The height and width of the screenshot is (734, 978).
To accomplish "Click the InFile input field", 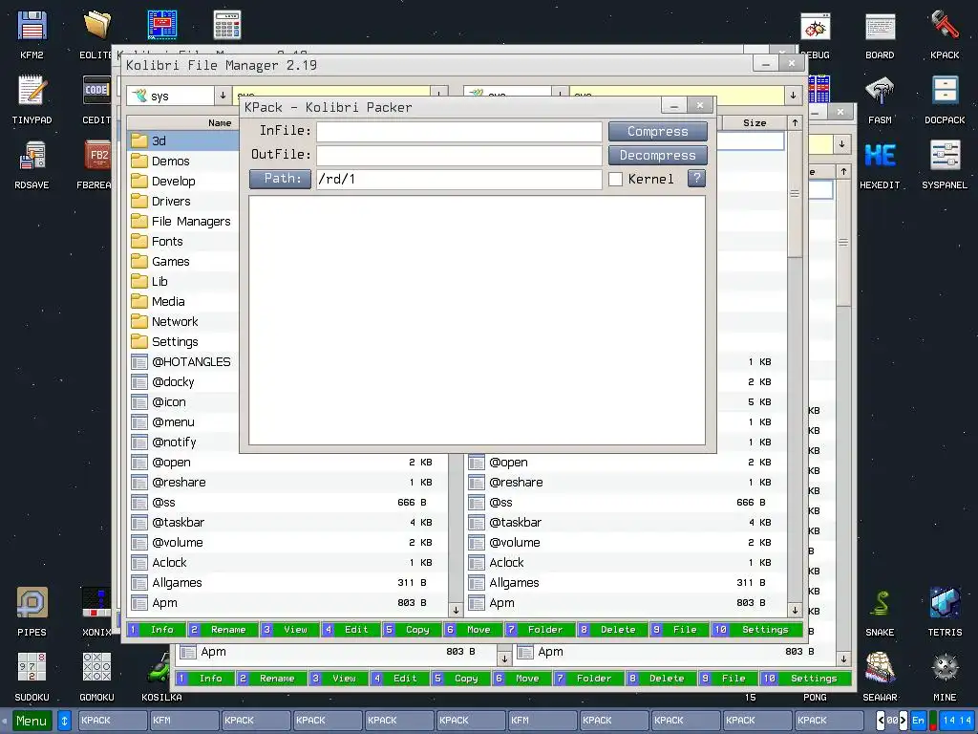I will point(459,132).
